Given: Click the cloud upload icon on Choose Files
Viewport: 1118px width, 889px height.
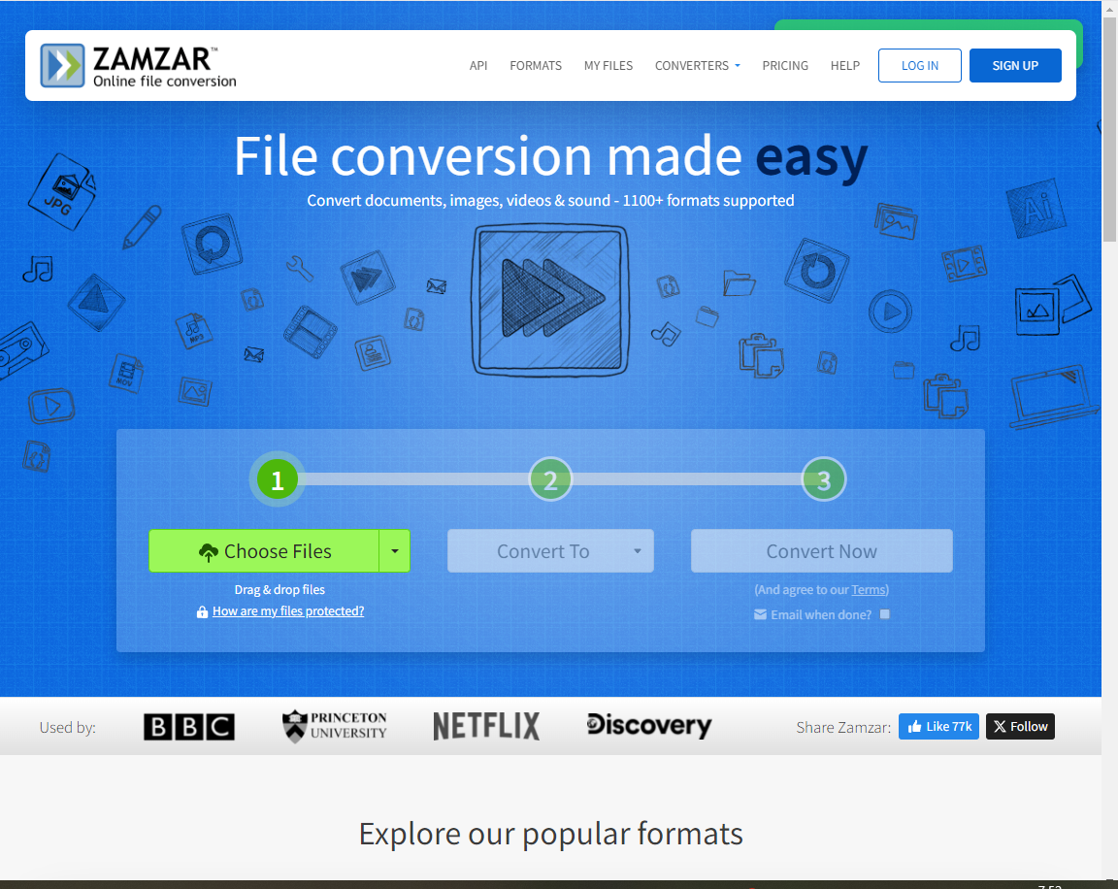Looking at the screenshot, I should click(208, 552).
